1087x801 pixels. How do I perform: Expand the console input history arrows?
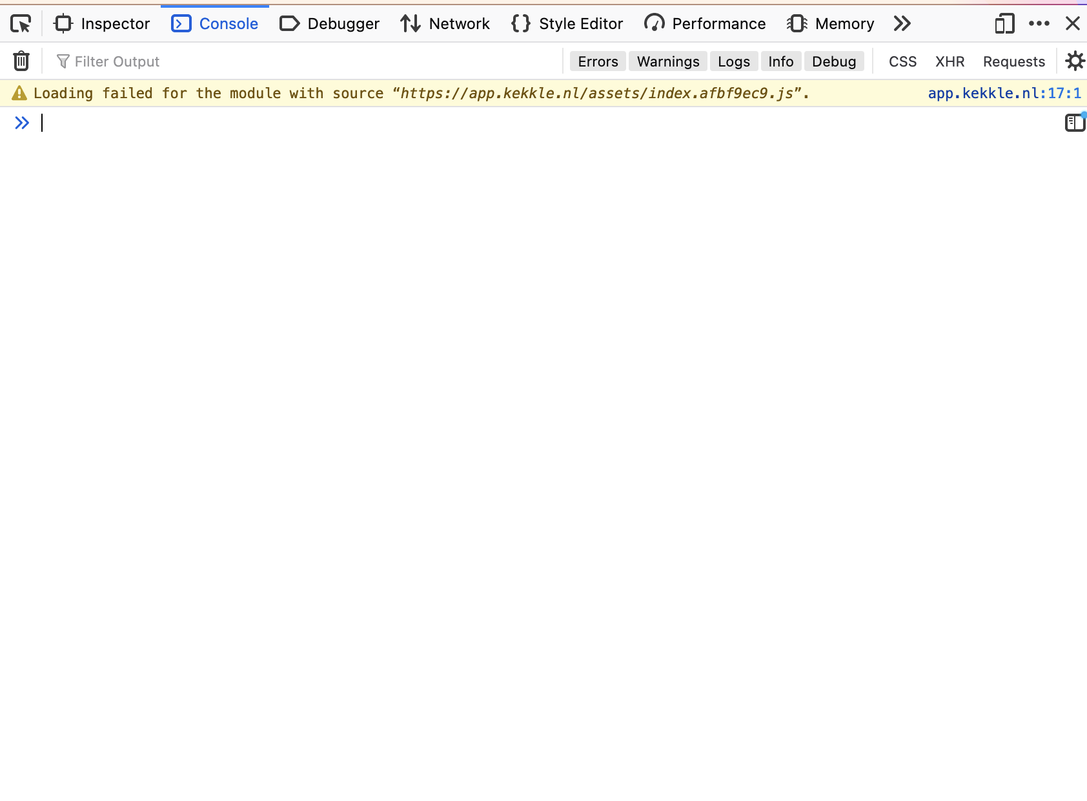pyautogui.click(x=22, y=123)
